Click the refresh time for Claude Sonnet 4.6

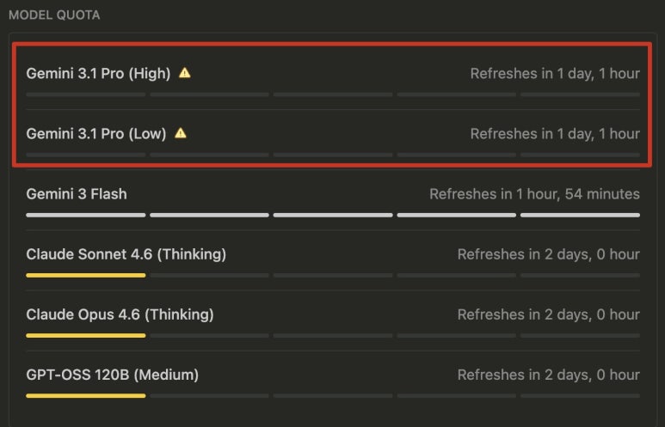548,254
